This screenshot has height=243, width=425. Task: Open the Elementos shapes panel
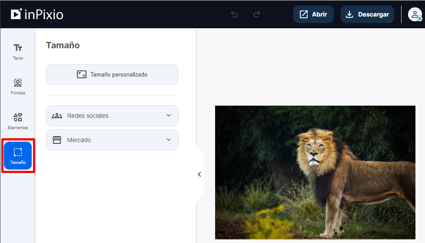tap(18, 121)
